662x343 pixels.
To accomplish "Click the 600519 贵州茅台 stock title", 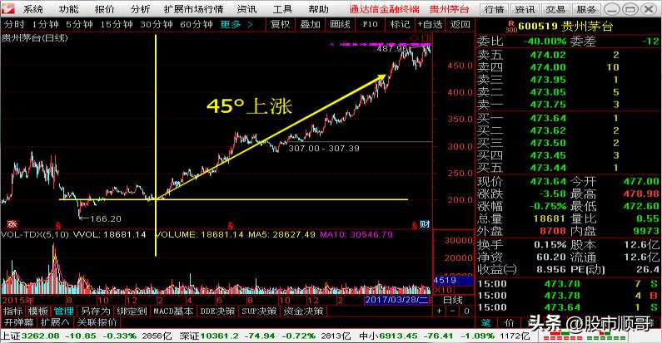I will point(565,27).
